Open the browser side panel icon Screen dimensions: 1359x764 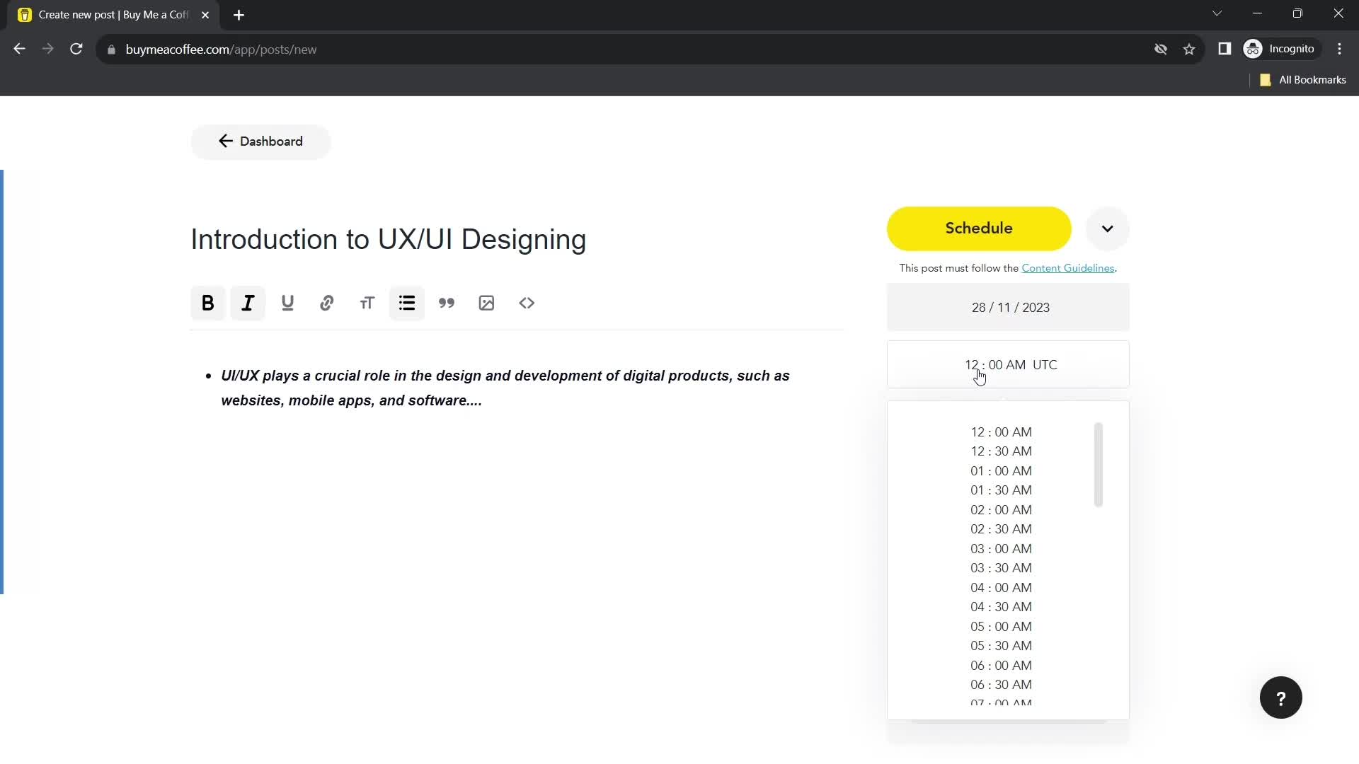click(1225, 49)
